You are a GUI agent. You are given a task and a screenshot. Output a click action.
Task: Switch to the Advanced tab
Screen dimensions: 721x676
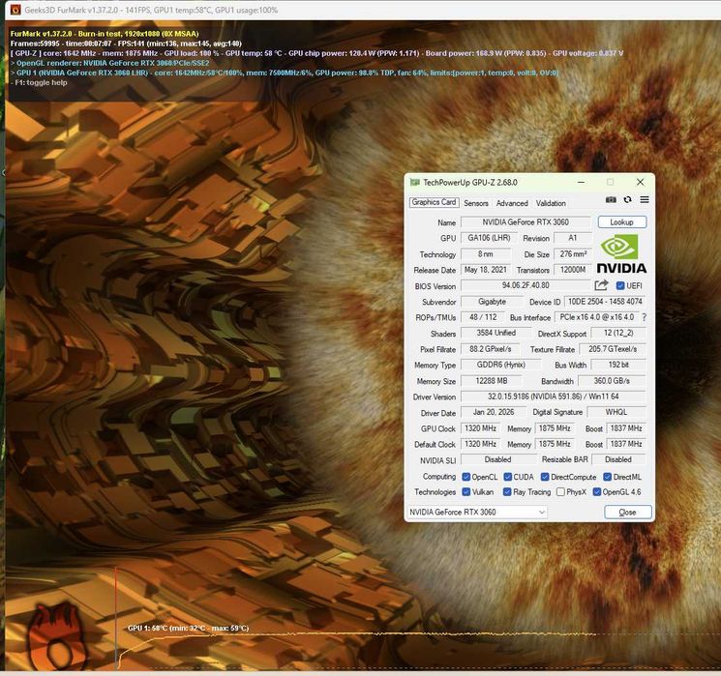[x=512, y=203]
